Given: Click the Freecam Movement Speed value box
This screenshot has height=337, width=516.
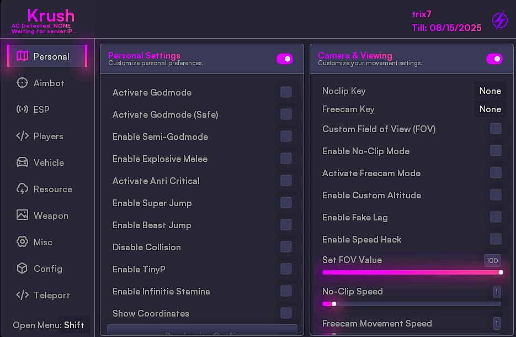Looking at the screenshot, I should tap(497, 324).
